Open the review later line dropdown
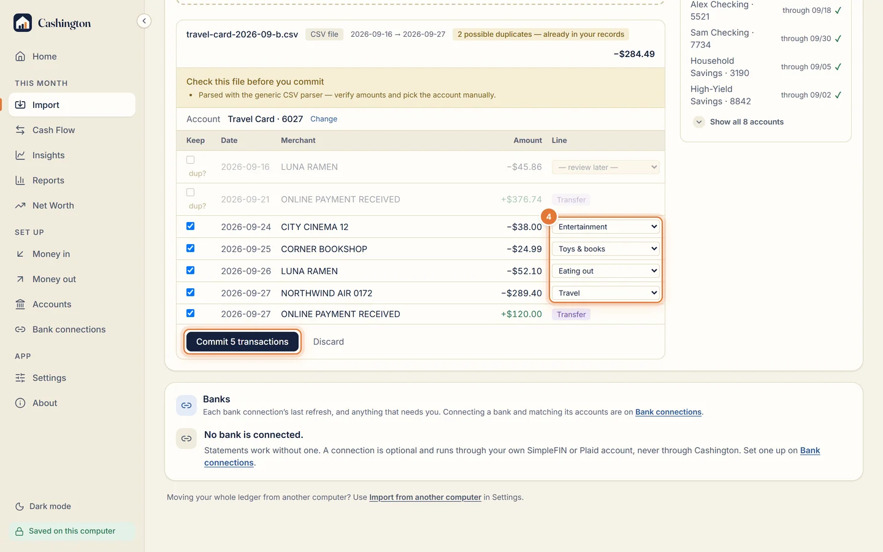Image resolution: width=883 pixels, height=552 pixels. (606, 167)
